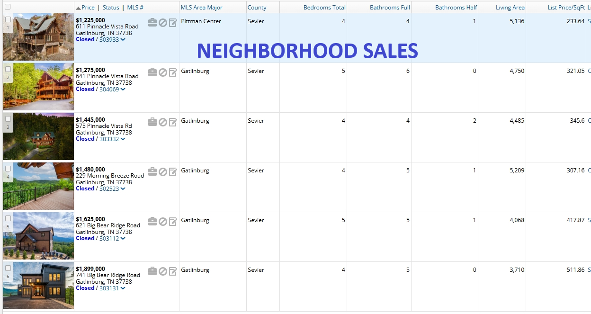Expand the dropdown next to MLS 303131
The height and width of the screenshot is (314, 591).
[x=123, y=288]
